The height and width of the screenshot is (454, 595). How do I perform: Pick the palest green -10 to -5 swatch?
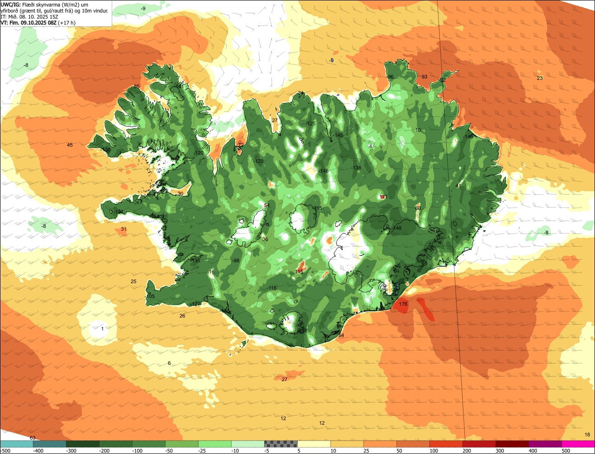(x=248, y=444)
